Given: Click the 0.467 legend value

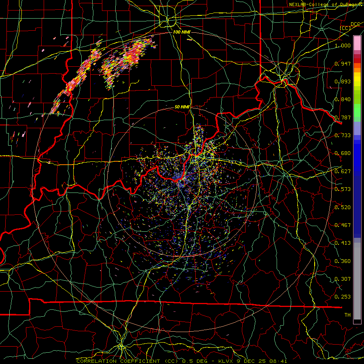Looking at the screenshot, I should tap(343, 225).
